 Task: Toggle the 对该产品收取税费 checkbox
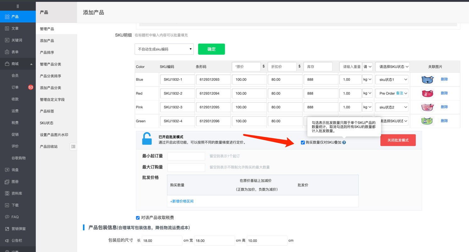pyautogui.click(x=138, y=218)
